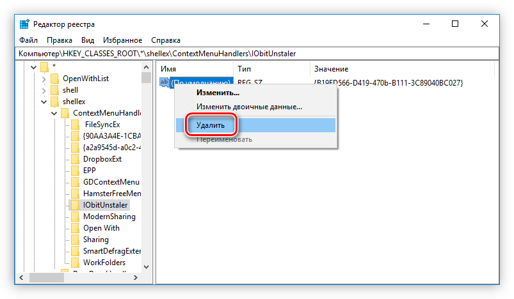Open the Файл menu
Viewport: 514px width, 299px height.
coord(28,40)
